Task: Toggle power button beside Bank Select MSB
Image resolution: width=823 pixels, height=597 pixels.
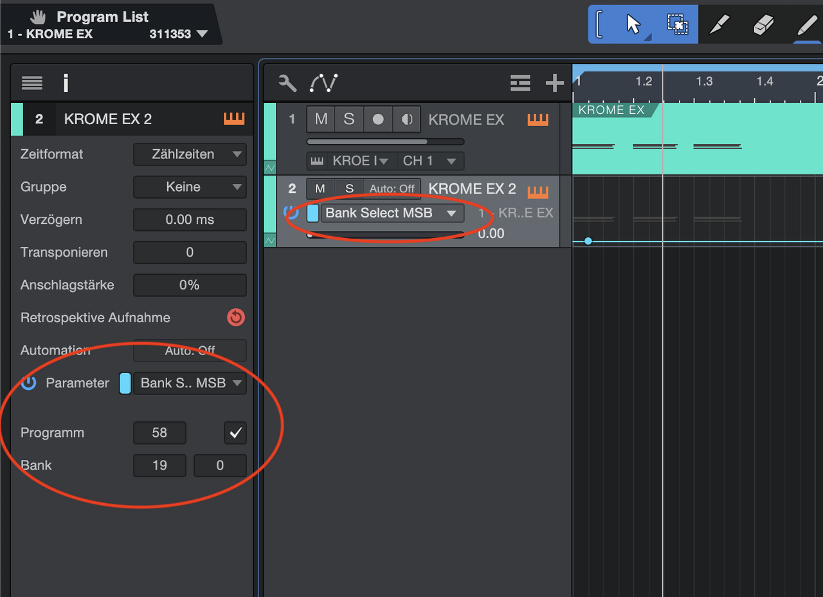Action: tap(291, 213)
